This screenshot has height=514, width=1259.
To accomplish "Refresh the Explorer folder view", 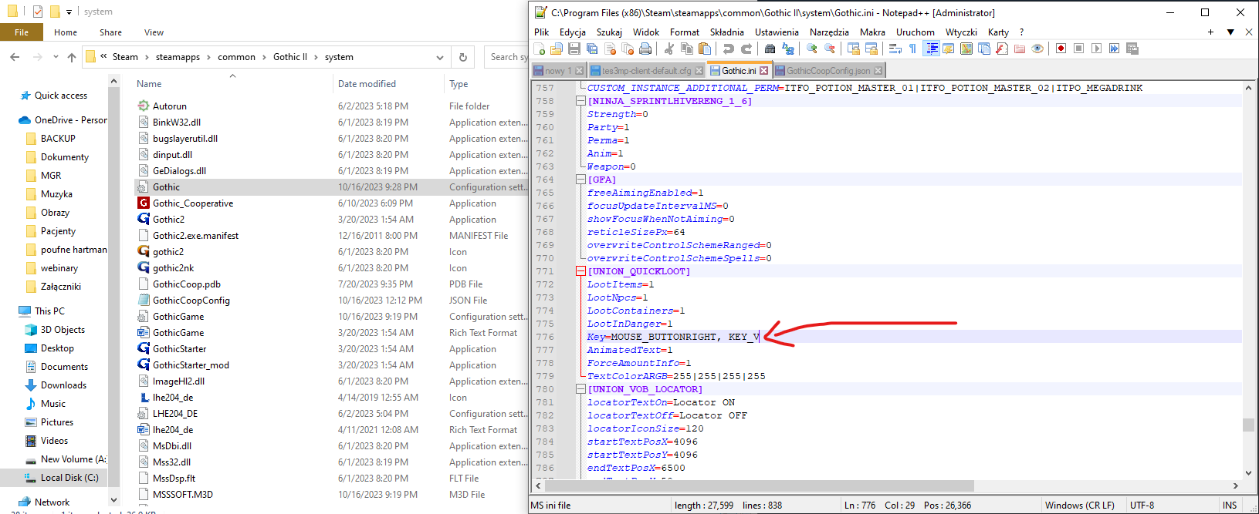I will coord(463,57).
